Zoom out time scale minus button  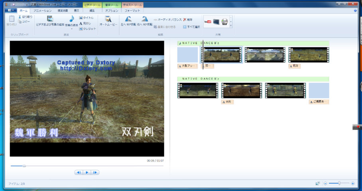tap(325, 183)
